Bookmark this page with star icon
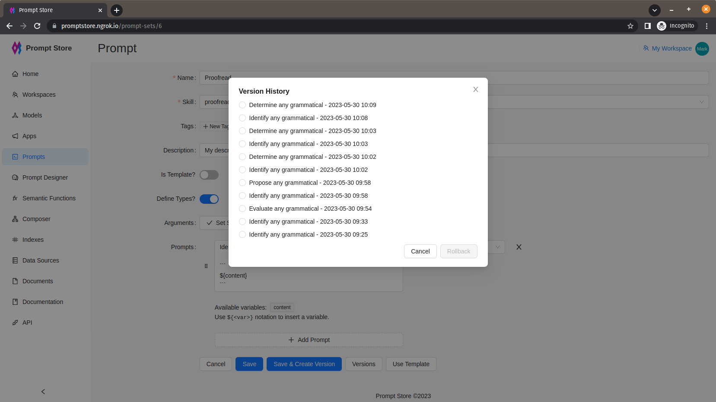The width and height of the screenshot is (716, 402). coord(630,26)
